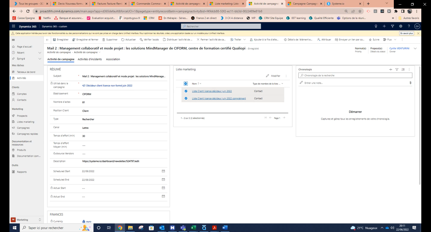Uncheck the Liste Client licence décideur juin 2022 row

click(186, 91)
